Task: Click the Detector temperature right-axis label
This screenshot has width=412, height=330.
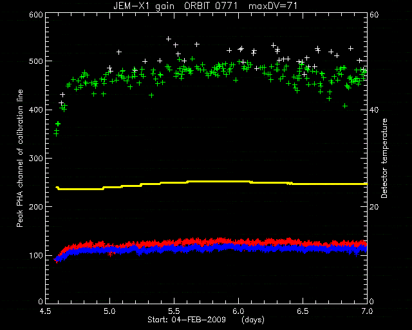Action: click(384, 158)
